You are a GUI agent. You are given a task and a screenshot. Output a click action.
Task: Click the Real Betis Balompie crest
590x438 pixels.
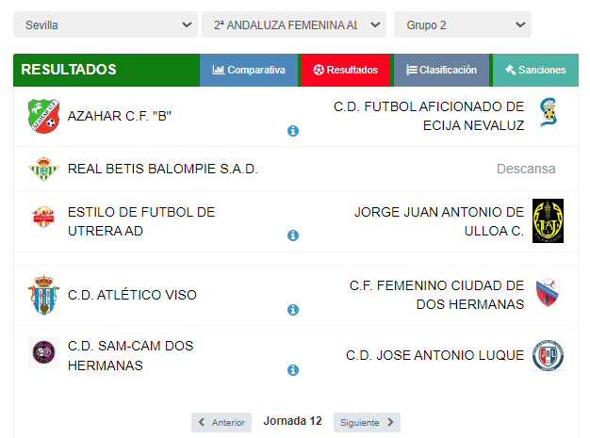[x=43, y=169]
